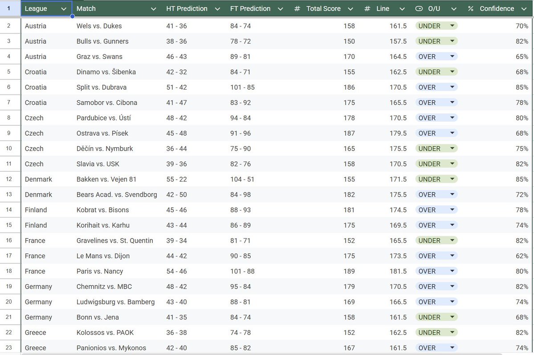Open the OVER chip for Paris vs. Nancy
The height and width of the screenshot is (355, 534).
436,272
